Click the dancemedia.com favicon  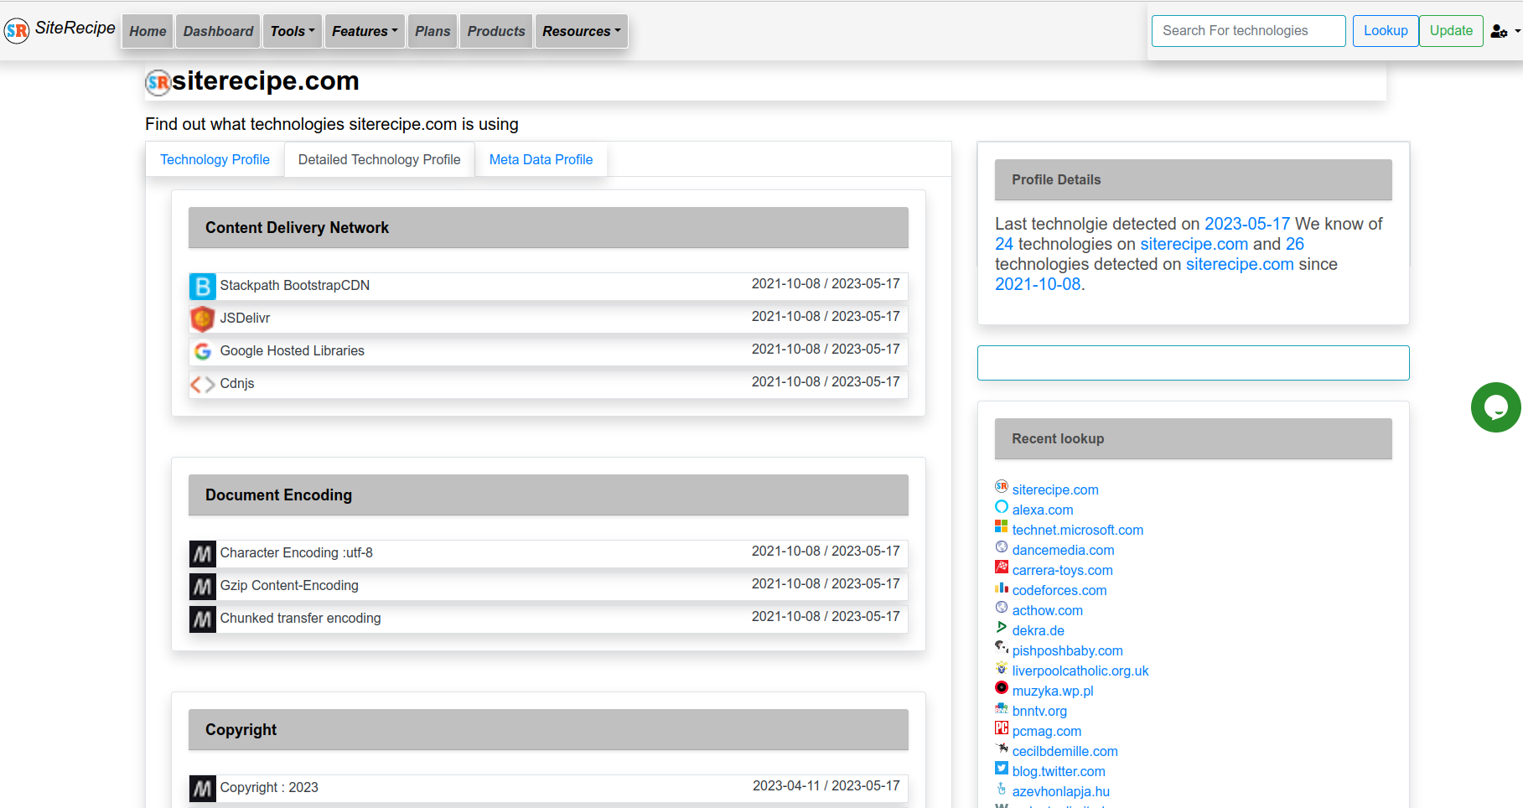tap(1002, 547)
